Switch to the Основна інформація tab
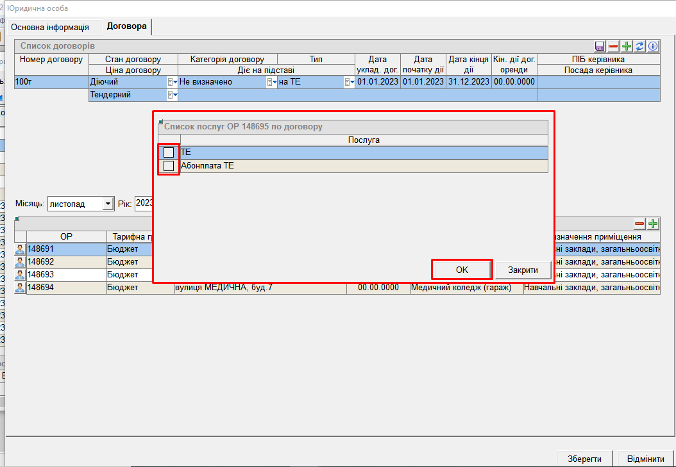Screen dimensions: 676x467 coord(50,27)
